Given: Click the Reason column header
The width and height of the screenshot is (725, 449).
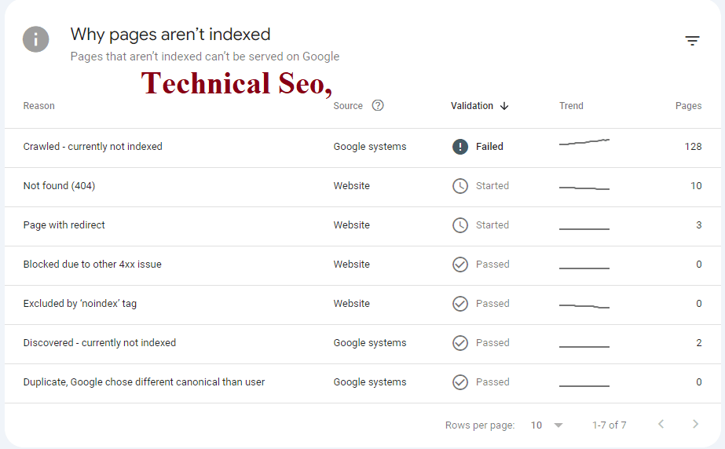Looking at the screenshot, I should point(39,106).
